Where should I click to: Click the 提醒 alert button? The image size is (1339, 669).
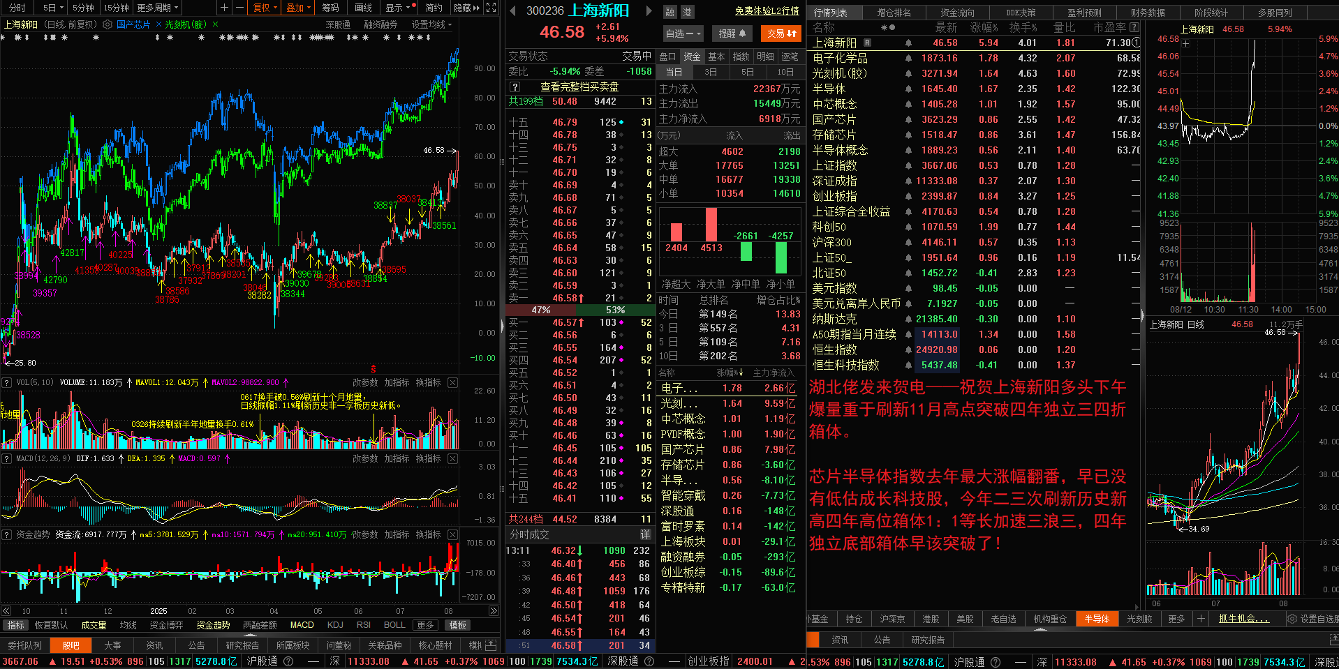tap(732, 33)
